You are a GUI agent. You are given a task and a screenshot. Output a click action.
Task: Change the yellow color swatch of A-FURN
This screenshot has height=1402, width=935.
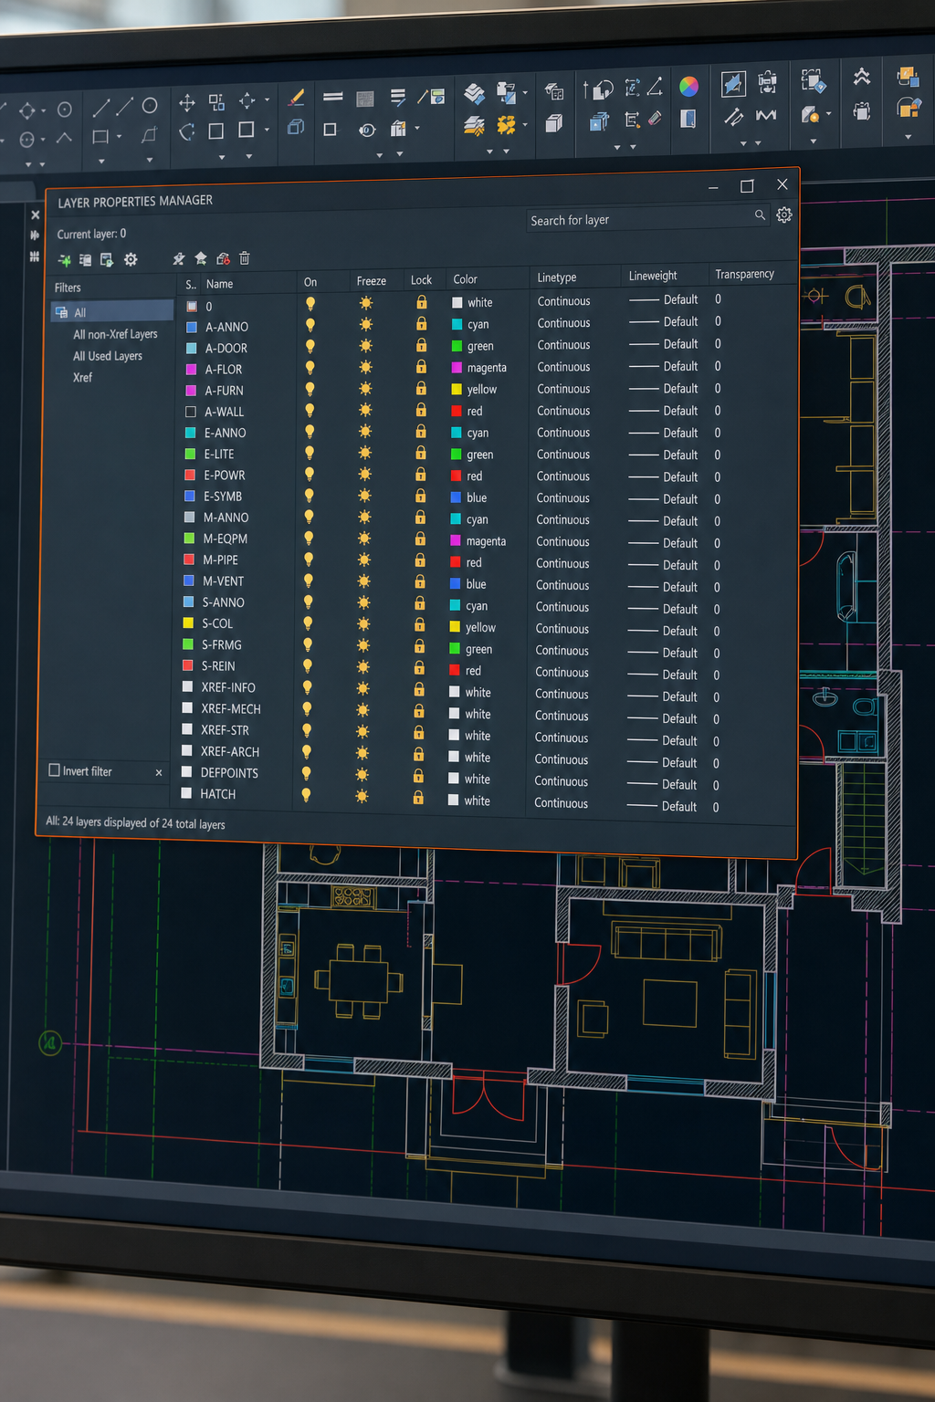[457, 389]
